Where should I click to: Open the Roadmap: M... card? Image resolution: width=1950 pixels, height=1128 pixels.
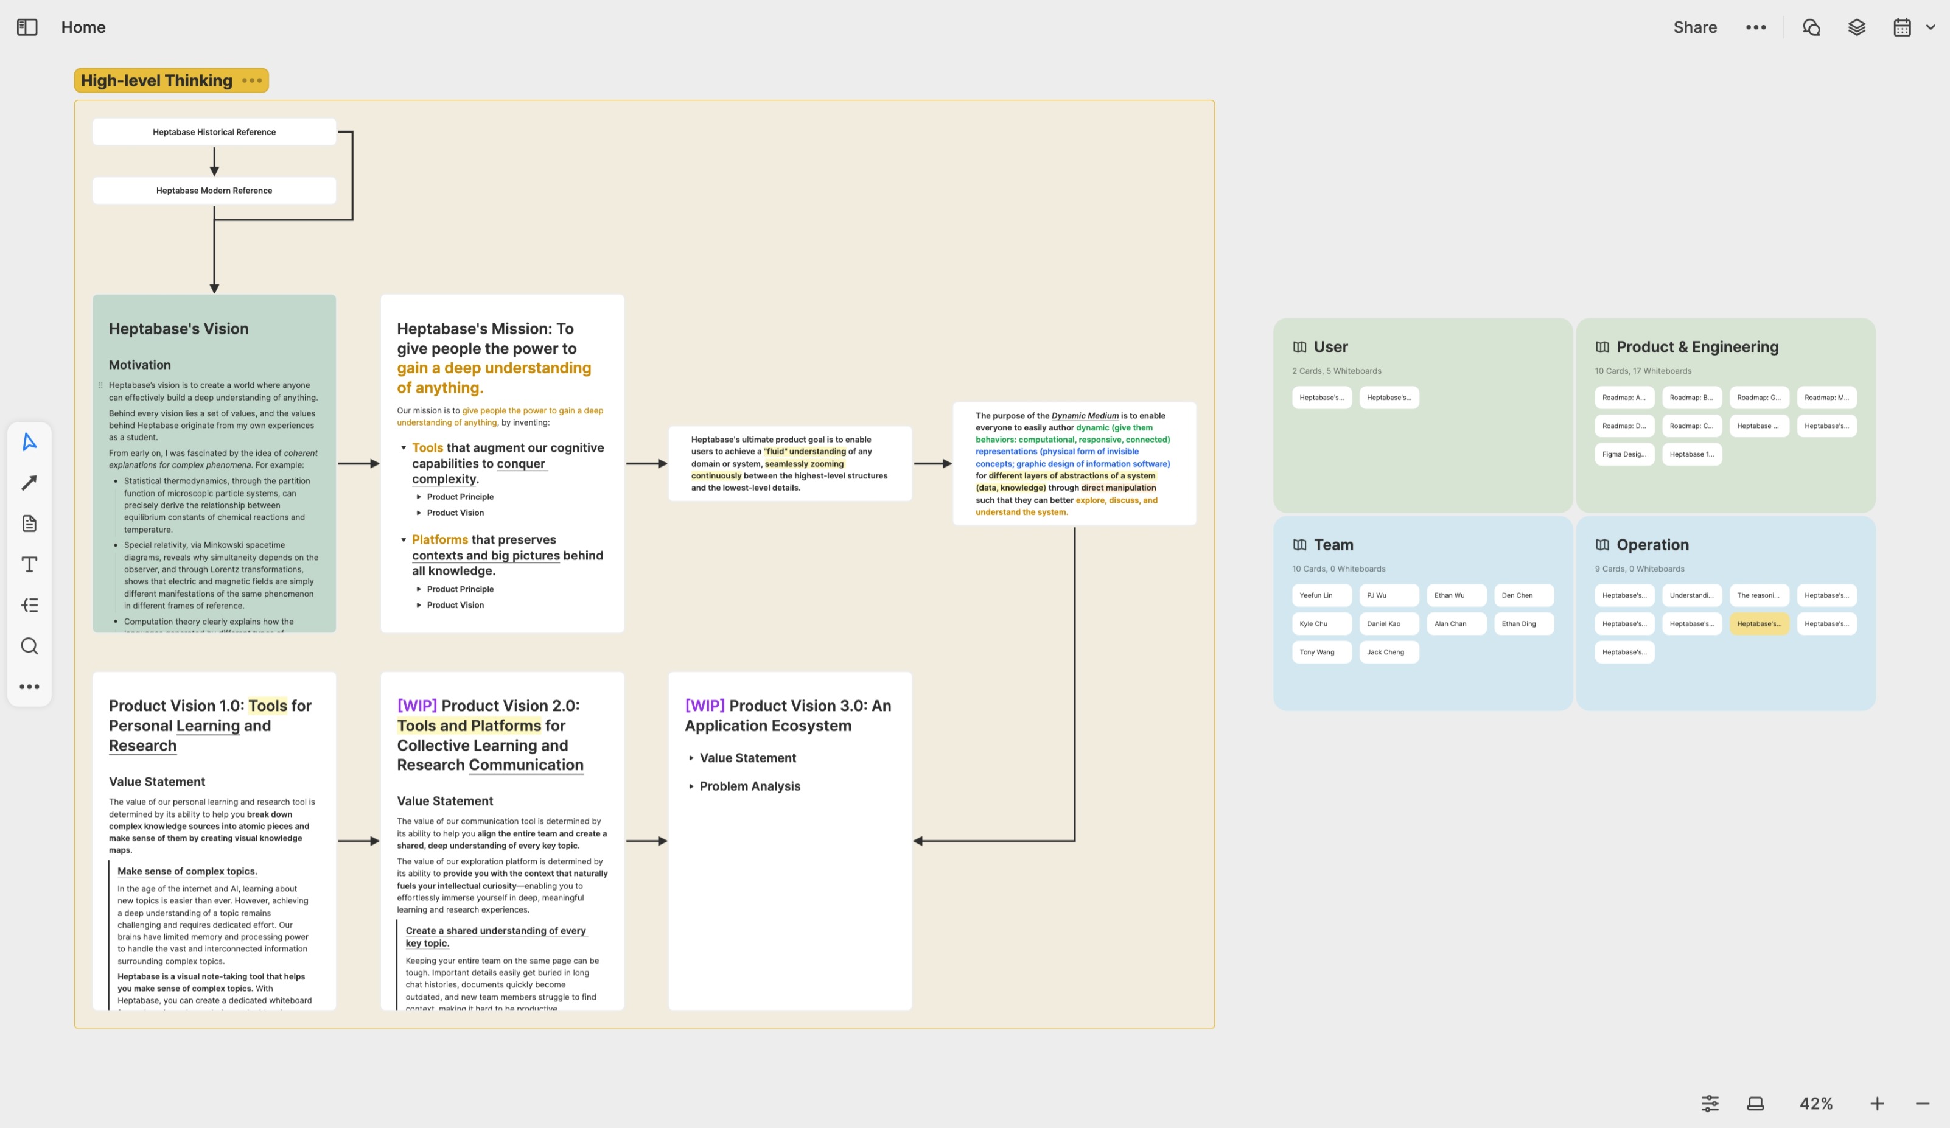(1826, 397)
